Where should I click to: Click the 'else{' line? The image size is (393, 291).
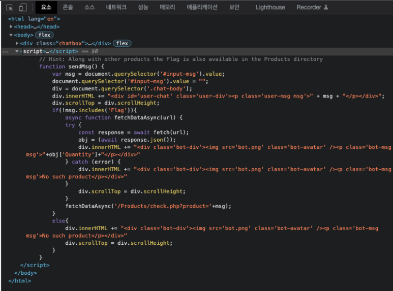[x=60, y=221]
